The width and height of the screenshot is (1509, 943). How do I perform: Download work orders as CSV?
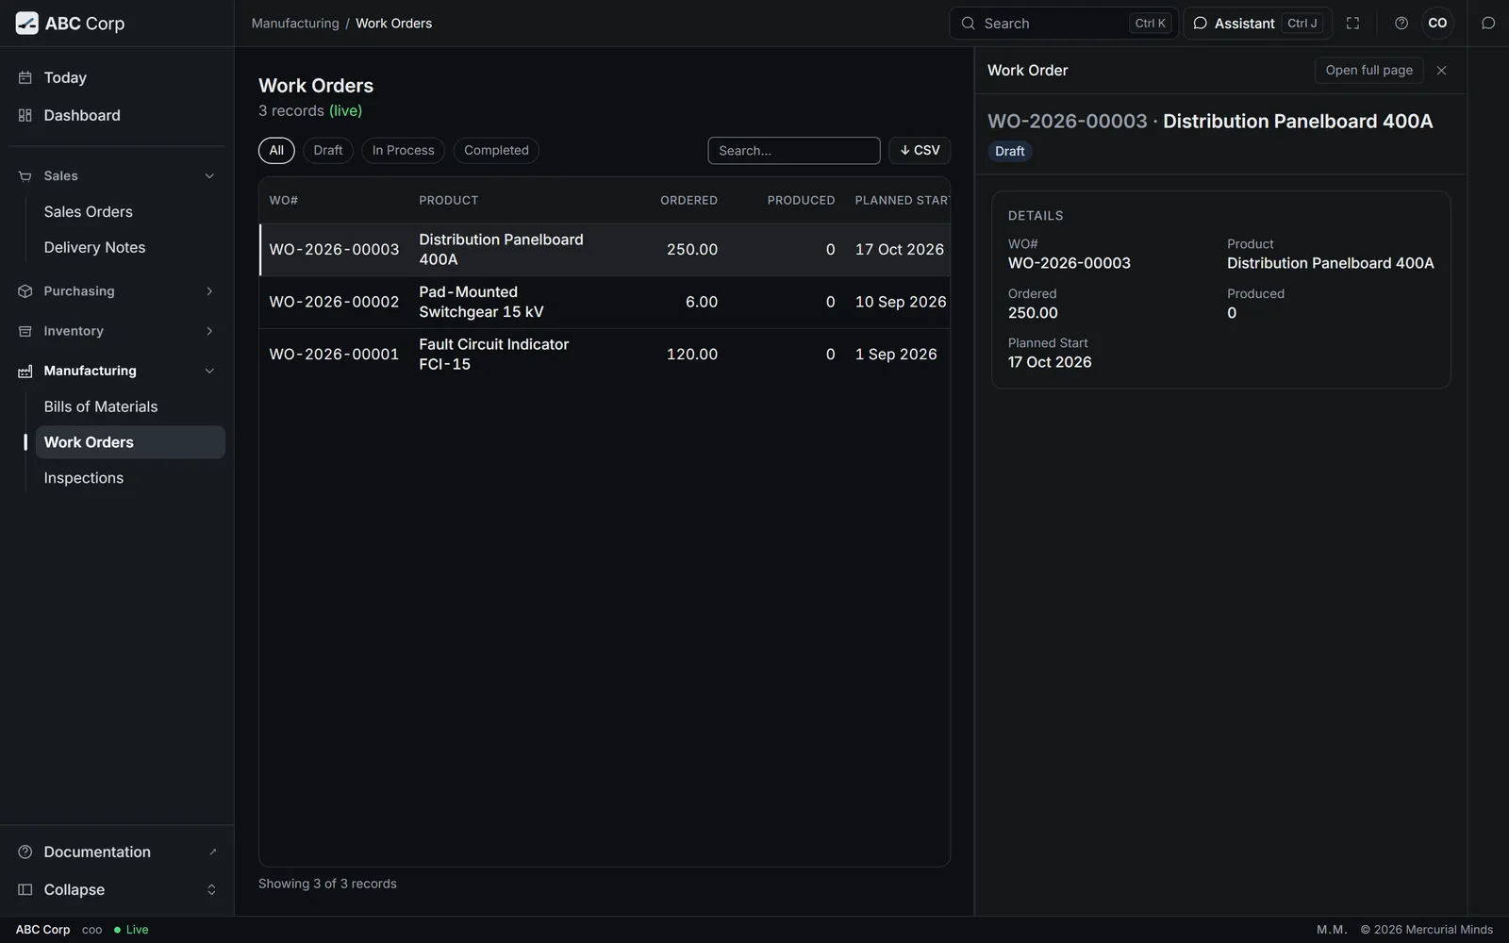(920, 151)
